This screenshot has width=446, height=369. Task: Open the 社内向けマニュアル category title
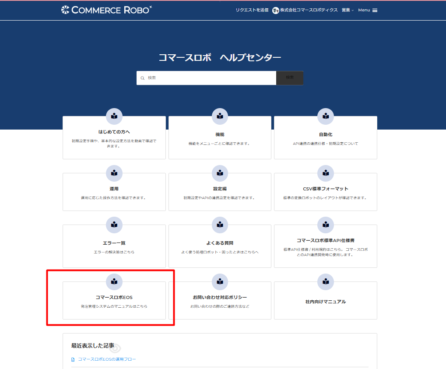326,302
